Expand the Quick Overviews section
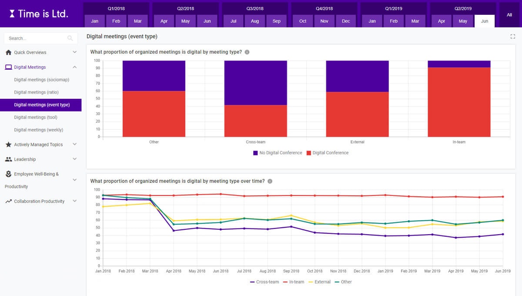 click(74, 52)
